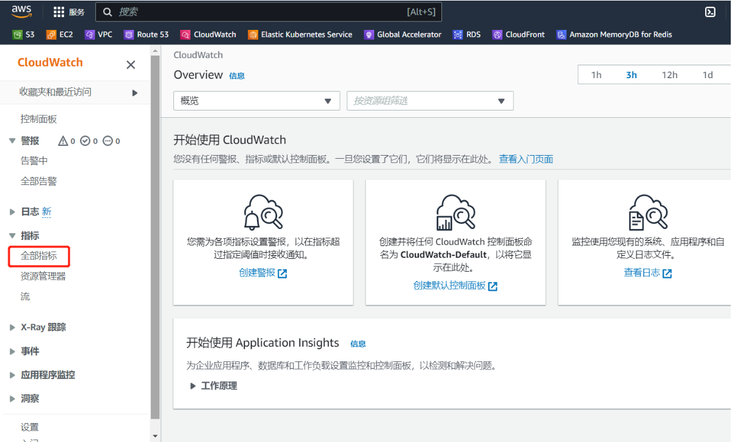
Task: Expand 收藏夹和最近访问 section
Action: click(x=135, y=93)
